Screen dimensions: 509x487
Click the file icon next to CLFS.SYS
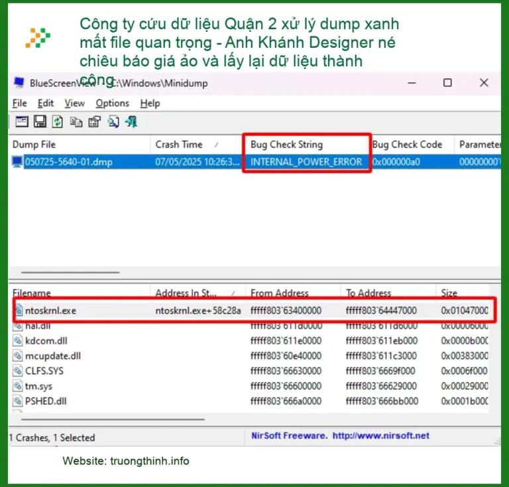[x=17, y=371]
